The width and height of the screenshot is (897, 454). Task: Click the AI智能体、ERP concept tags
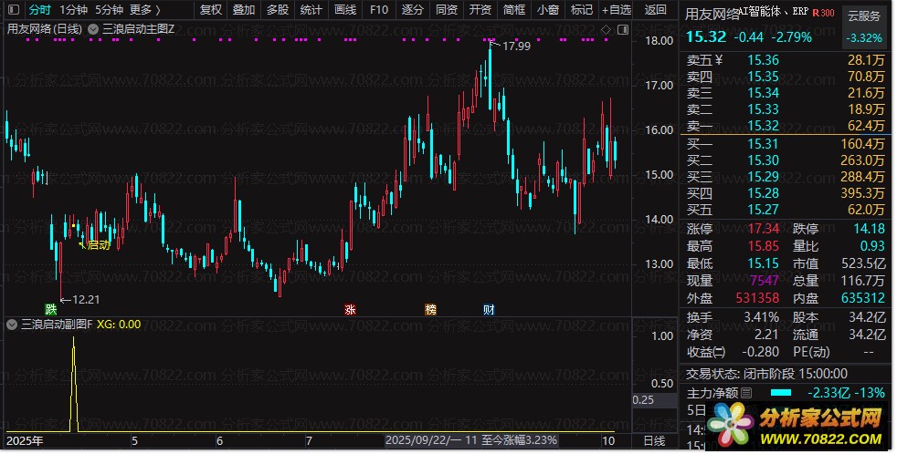pos(774,12)
